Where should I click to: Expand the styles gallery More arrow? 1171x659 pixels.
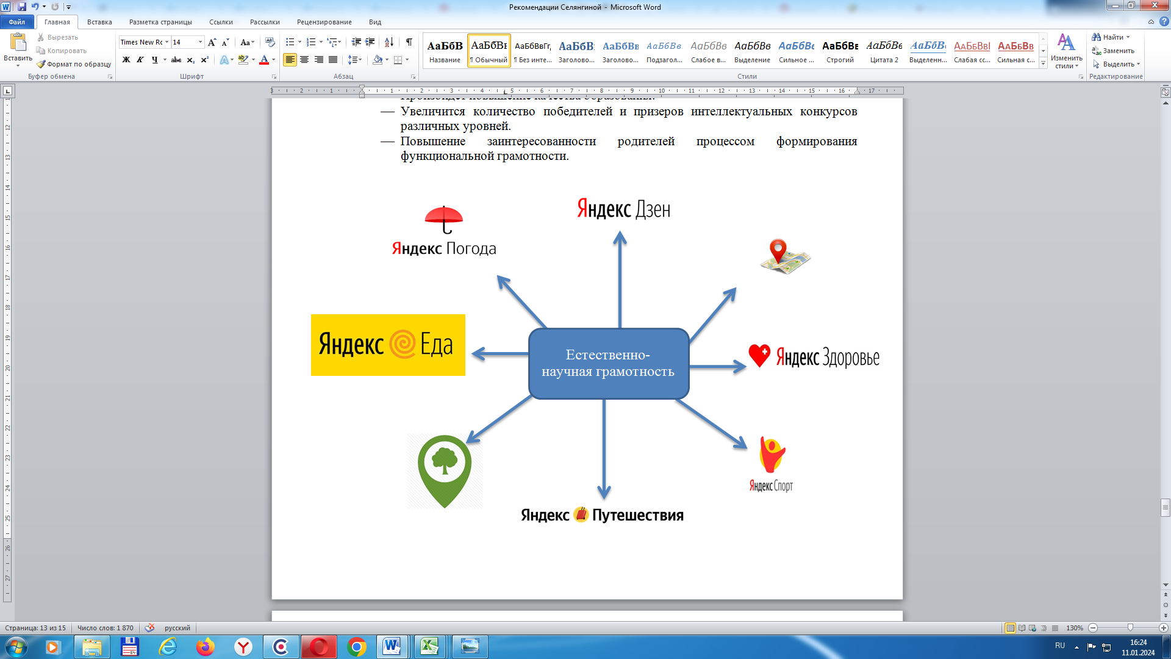(1044, 63)
